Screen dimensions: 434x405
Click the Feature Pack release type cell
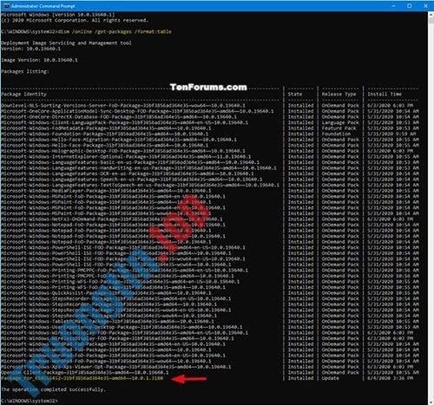tap(339, 128)
